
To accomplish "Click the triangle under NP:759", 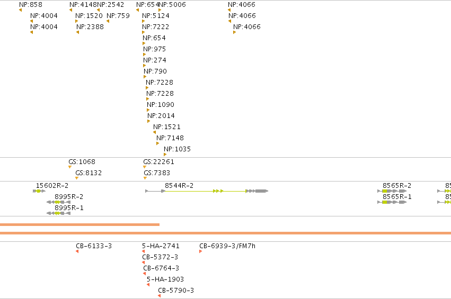I will (x=108, y=21).
